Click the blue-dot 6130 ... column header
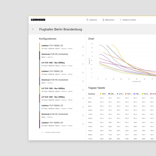156x156 pixels. [137, 94]
